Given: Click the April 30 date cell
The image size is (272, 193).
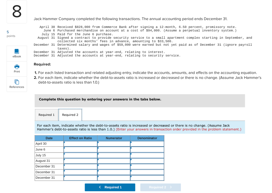Looking at the screenshot, I should (x=49, y=144).
